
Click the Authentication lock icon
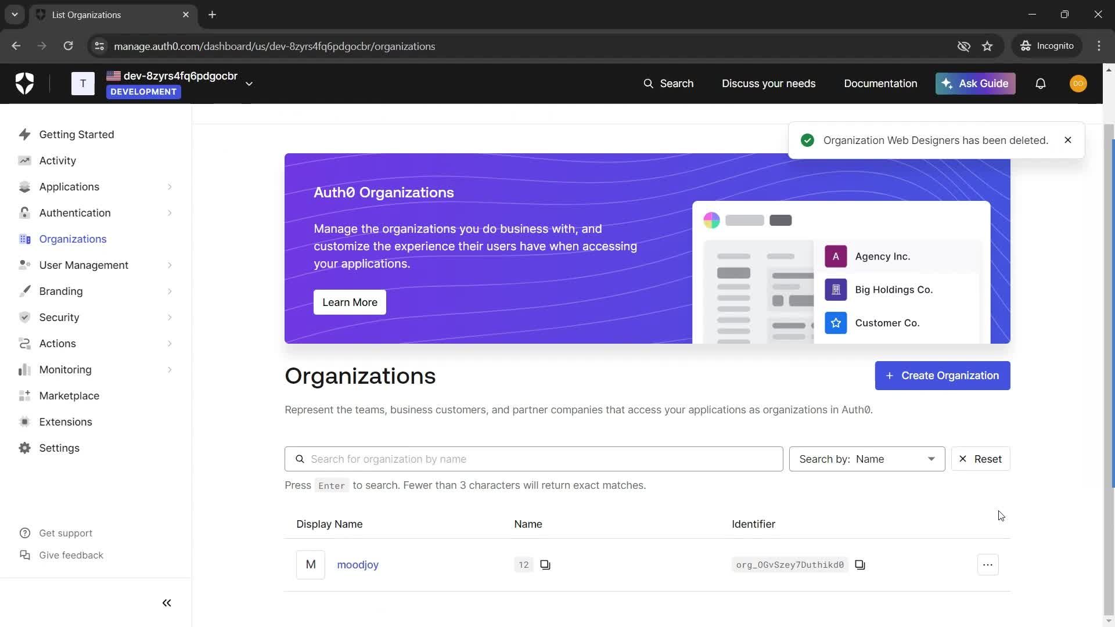tap(24, 212)
